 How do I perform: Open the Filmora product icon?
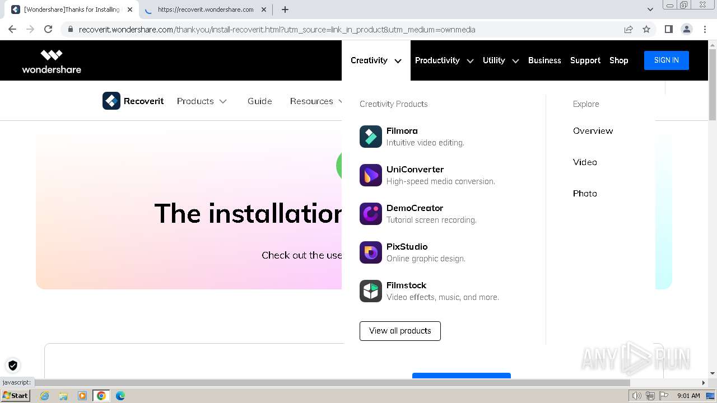[371, 137]
